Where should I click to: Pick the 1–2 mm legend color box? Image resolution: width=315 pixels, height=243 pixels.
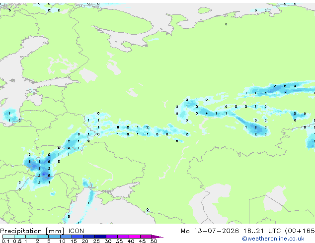click(31, 237)
